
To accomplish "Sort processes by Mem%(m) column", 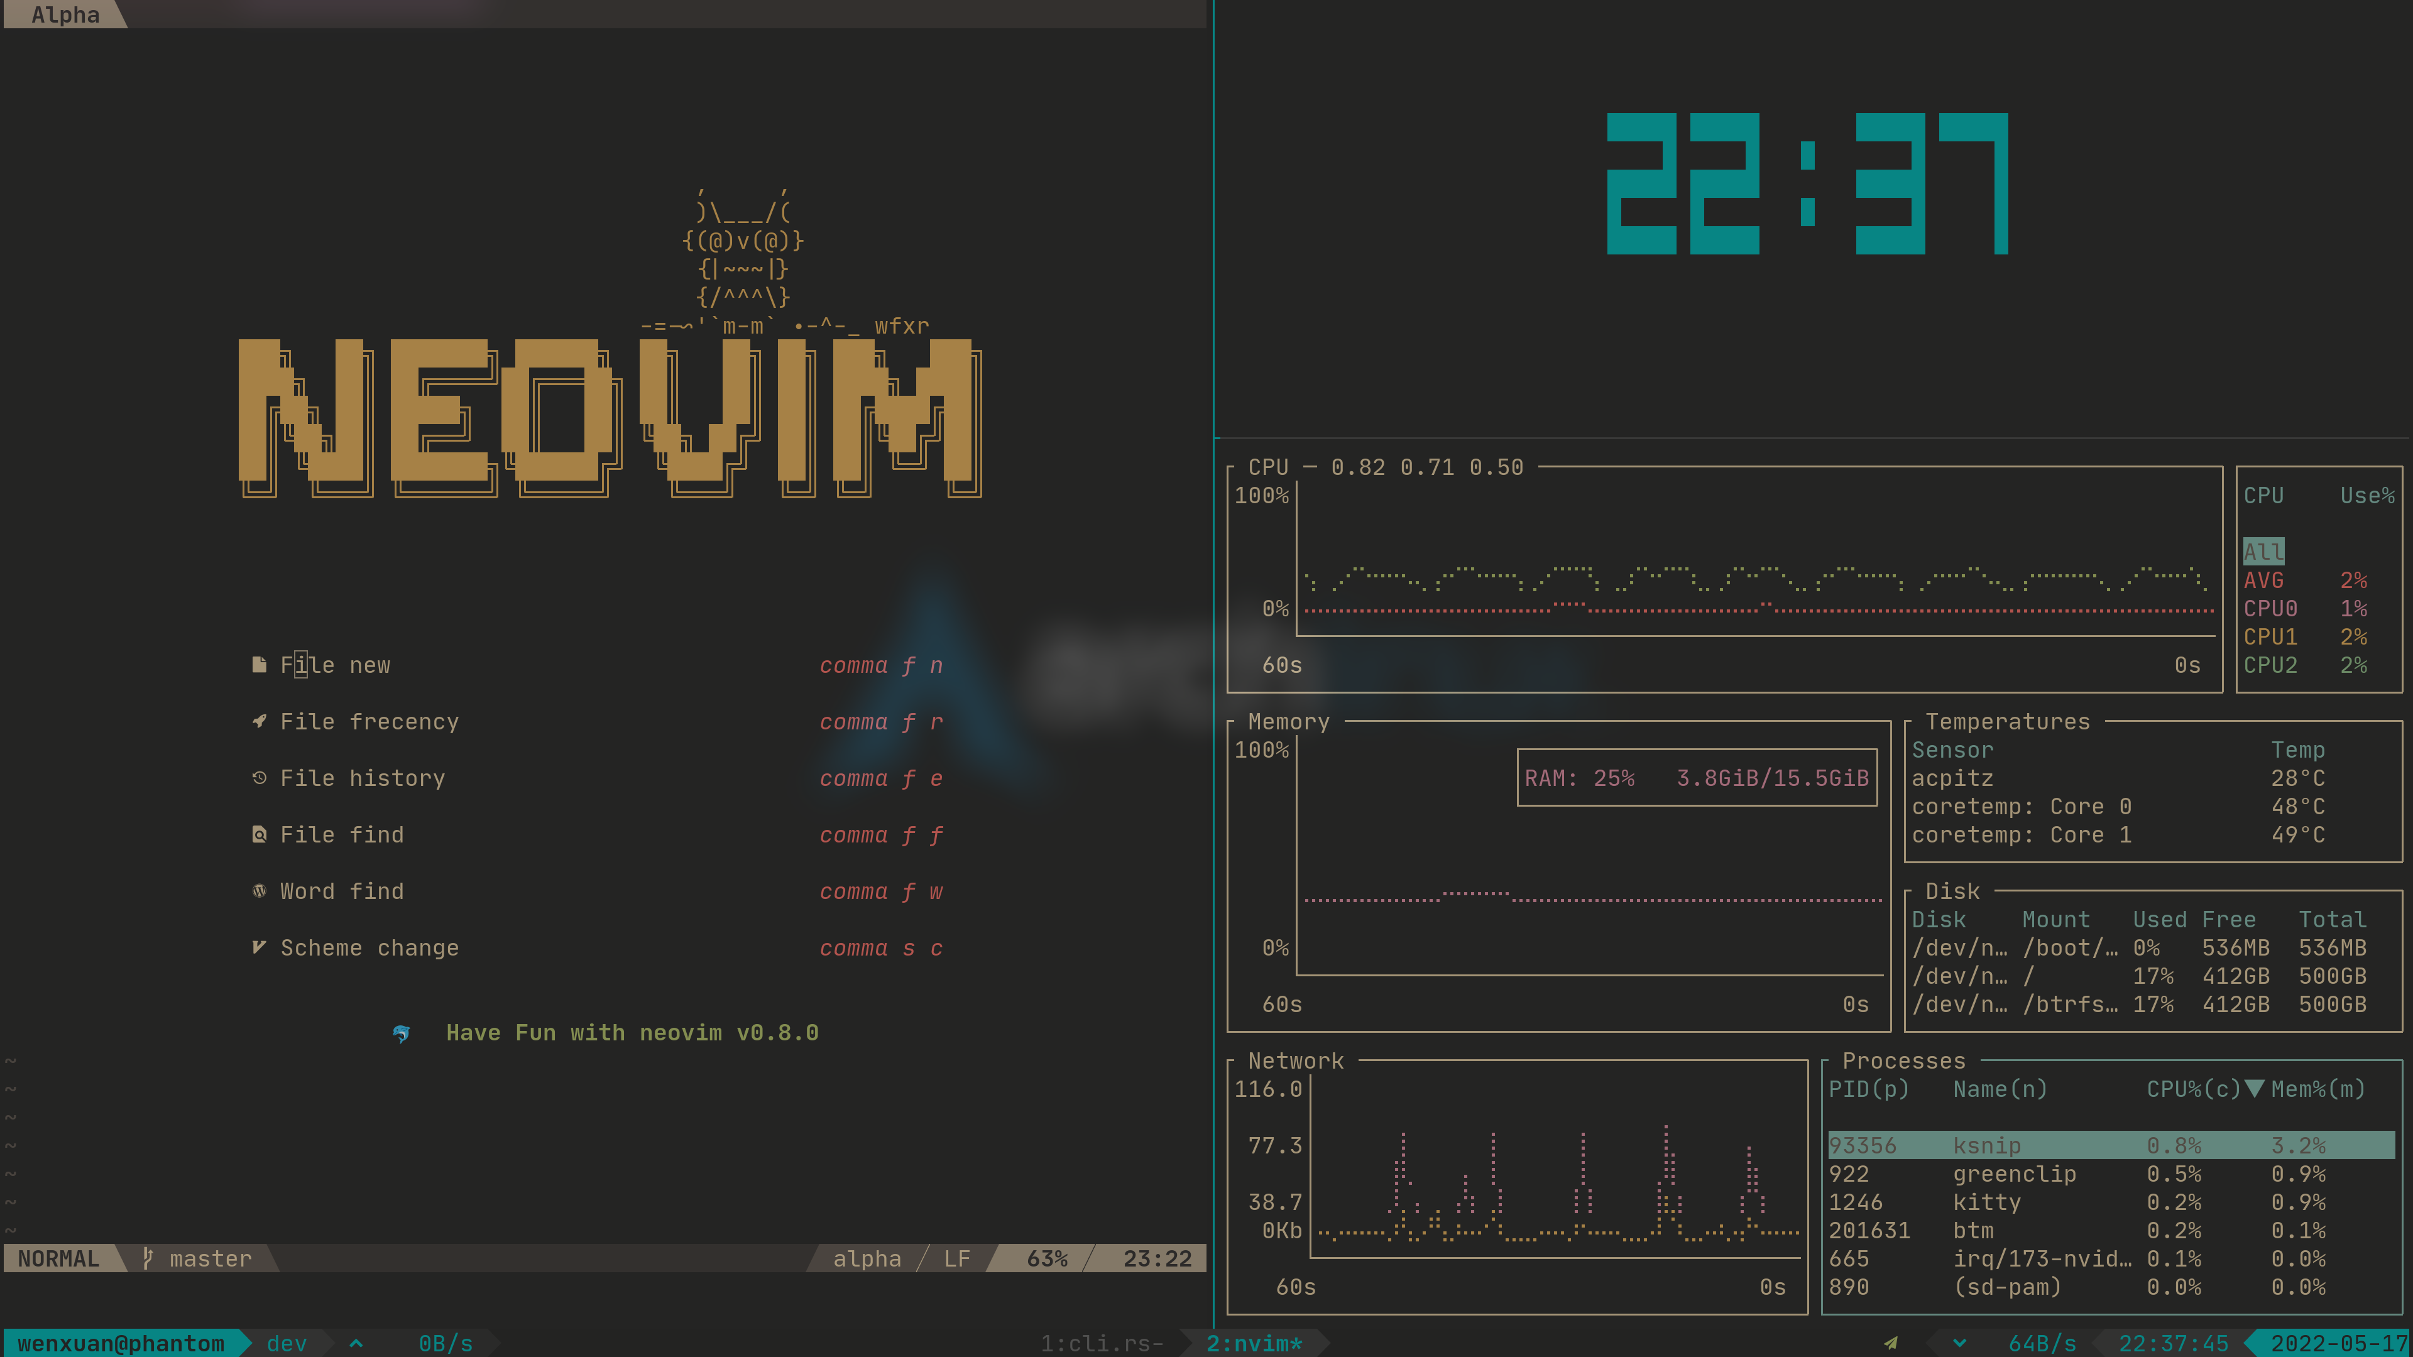I will tap(2317, 1089).
